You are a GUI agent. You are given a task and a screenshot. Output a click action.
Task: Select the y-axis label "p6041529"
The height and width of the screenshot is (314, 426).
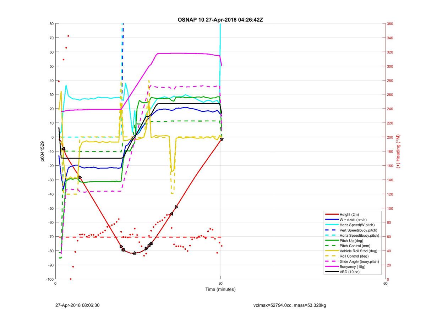[x=43, y=152]
